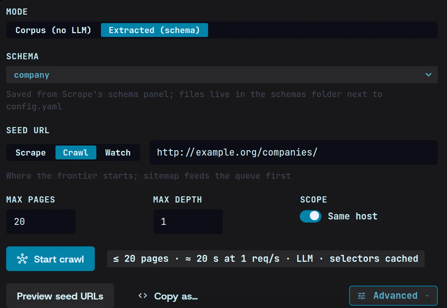
Task: Click the code brackets icon beside Copy as
Action: (143, 296)
